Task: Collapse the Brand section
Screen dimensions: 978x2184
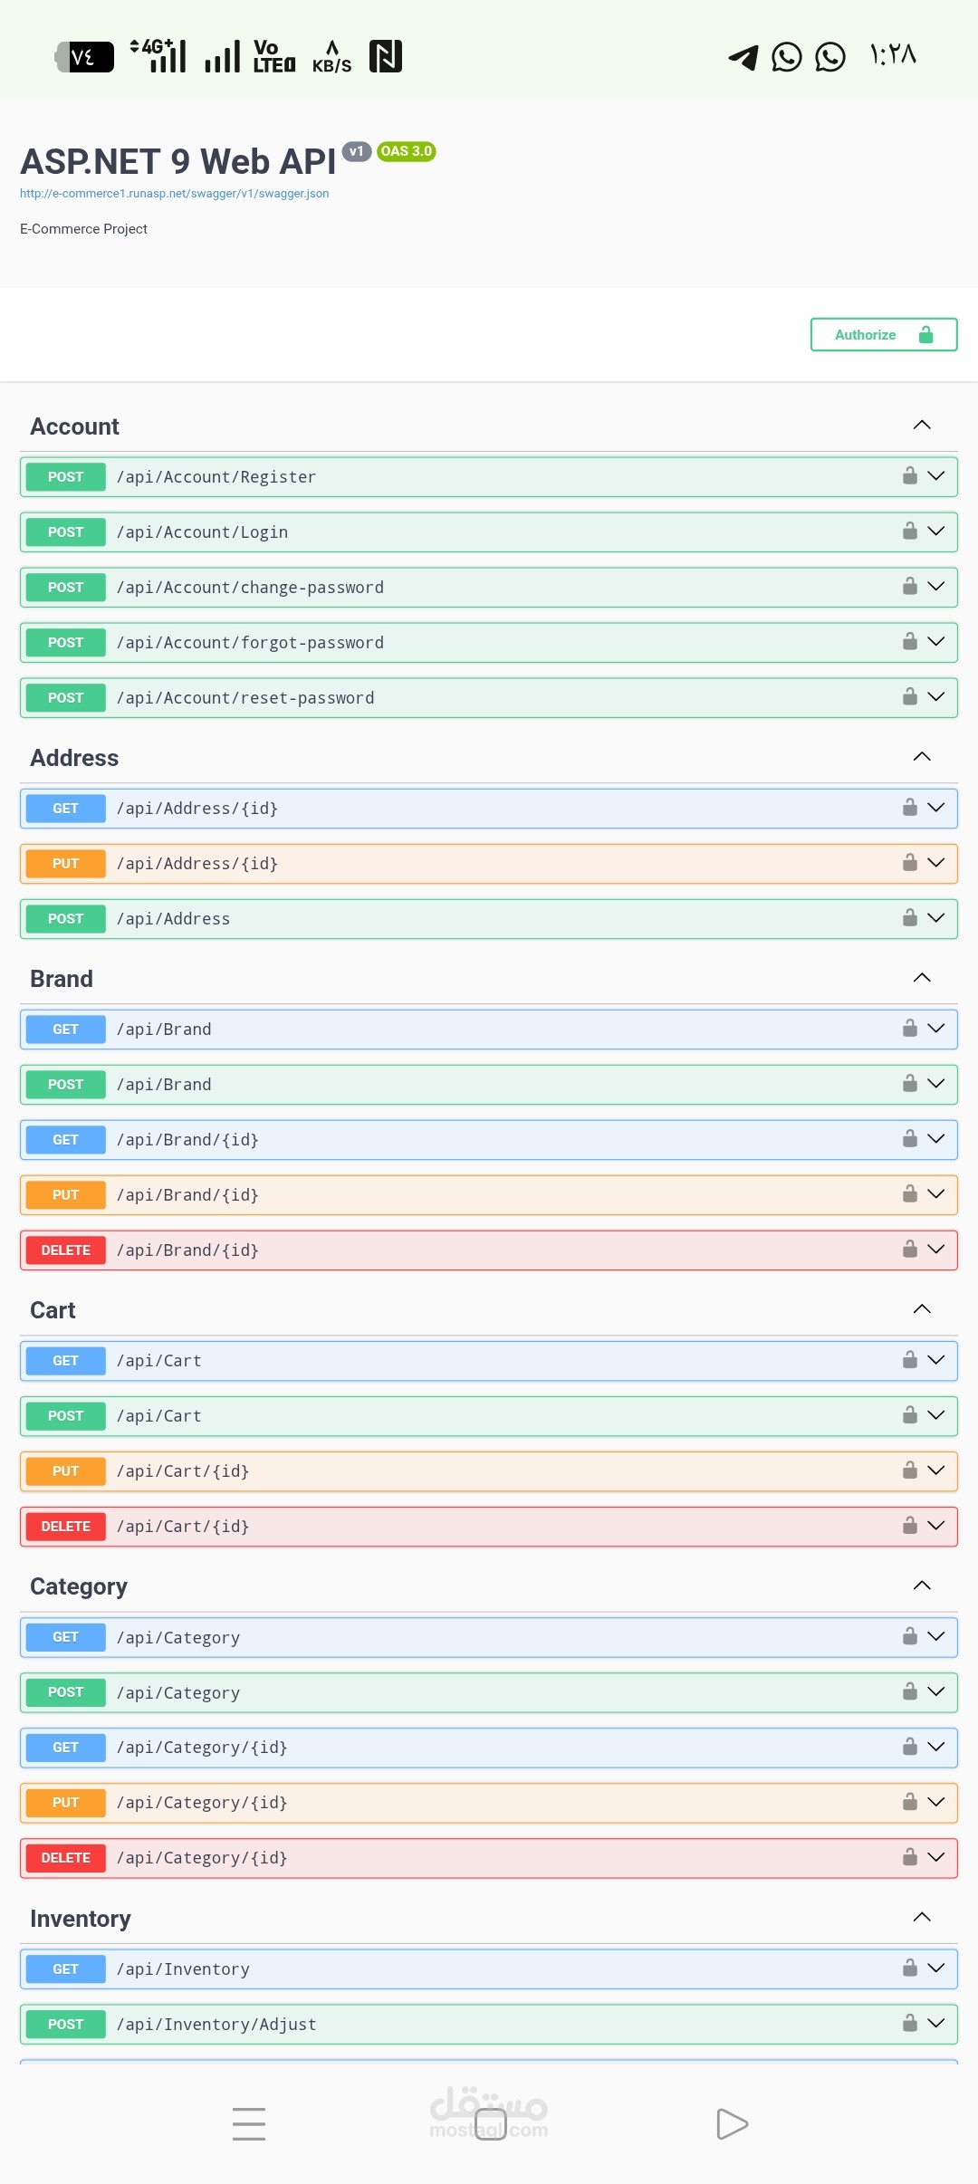Action: coord(922,977)
